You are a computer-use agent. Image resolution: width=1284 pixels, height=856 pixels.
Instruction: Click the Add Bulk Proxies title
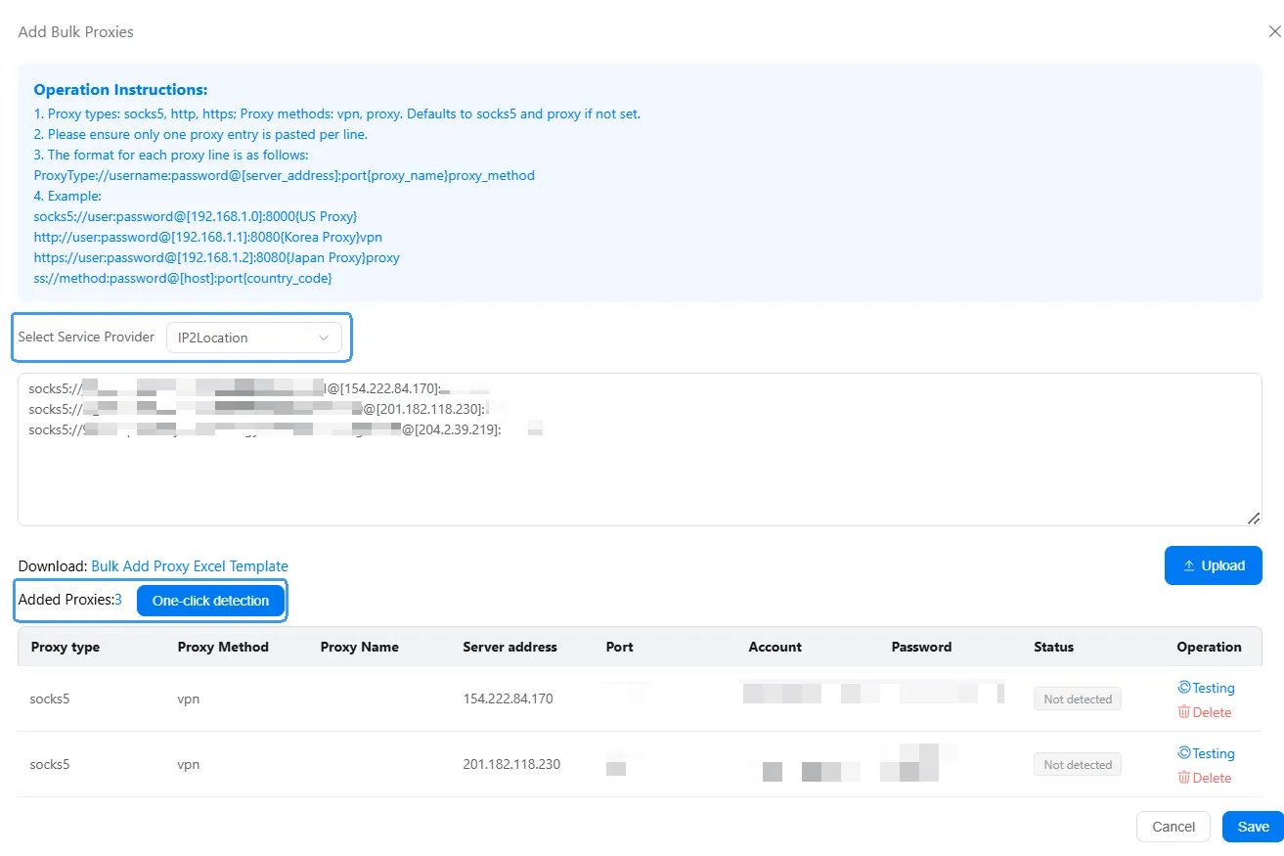(x=76, y=31)
